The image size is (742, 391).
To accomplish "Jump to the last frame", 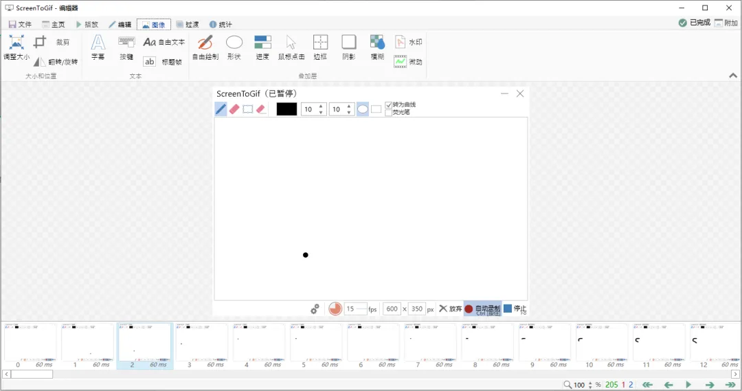I will click(730, 385).
